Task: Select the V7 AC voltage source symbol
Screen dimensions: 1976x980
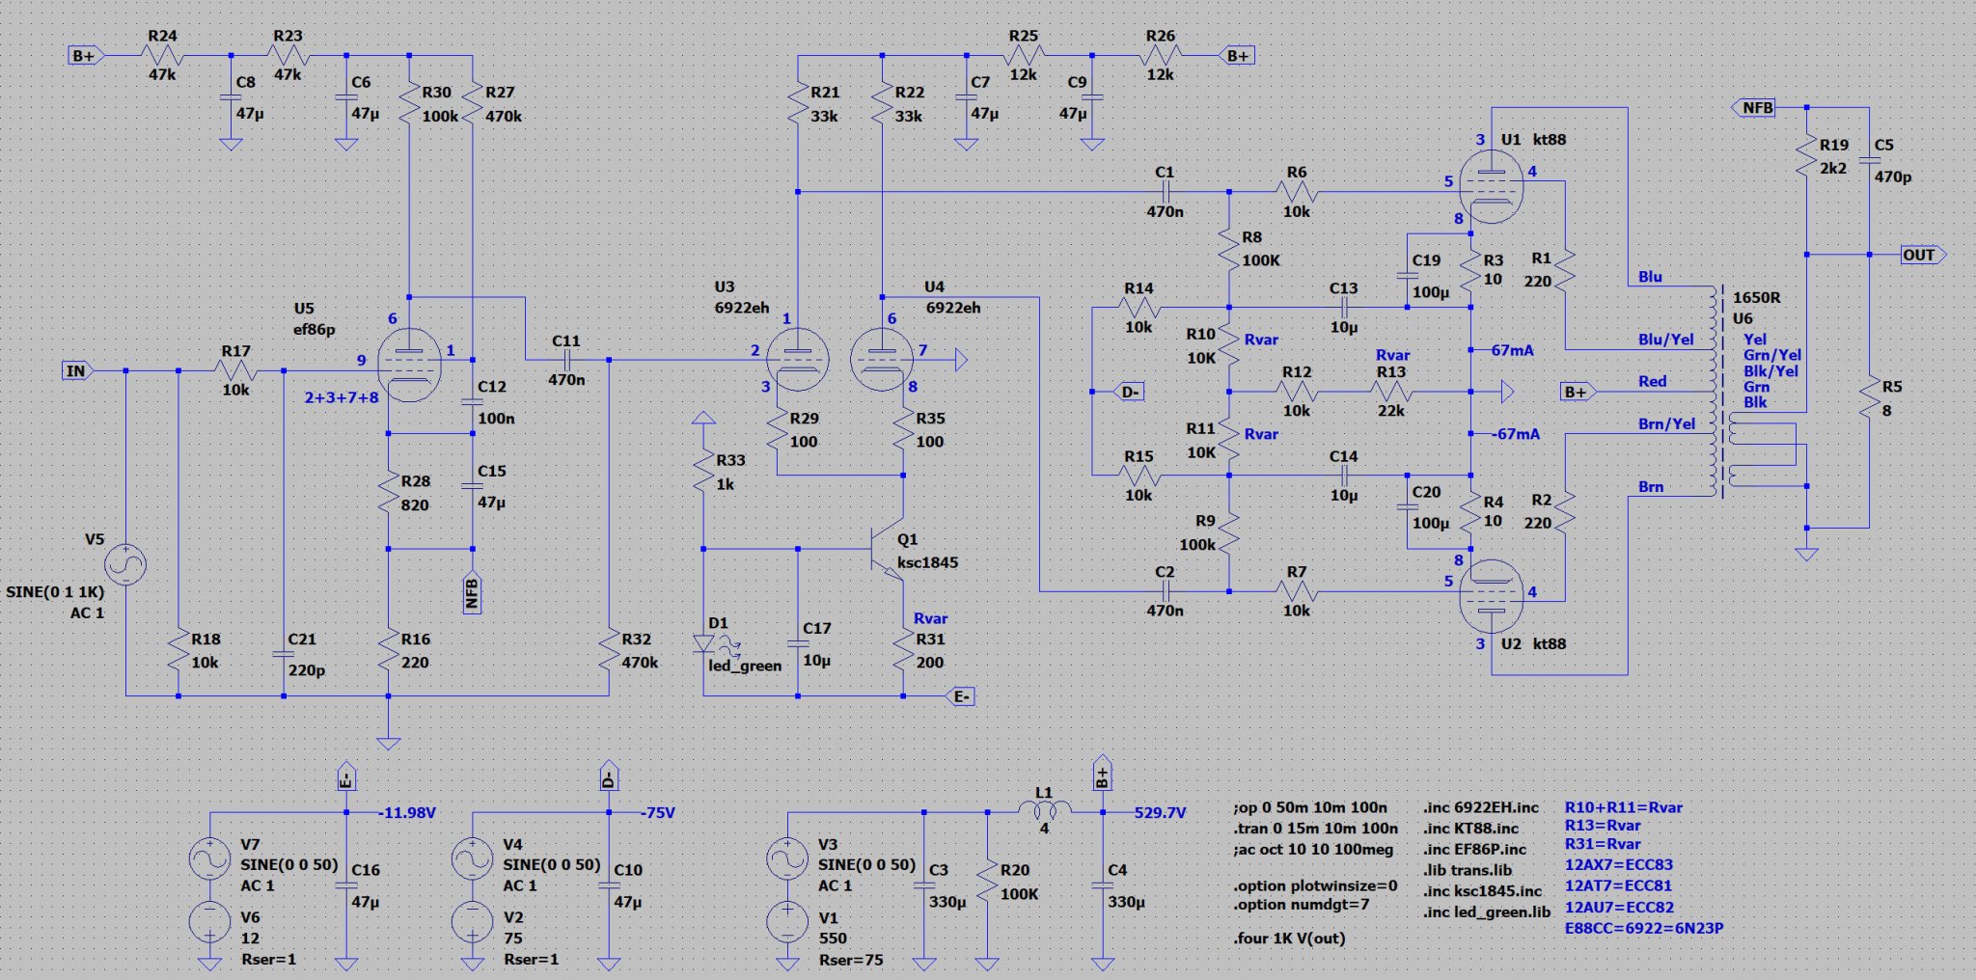Action: [x=209, y=858]
